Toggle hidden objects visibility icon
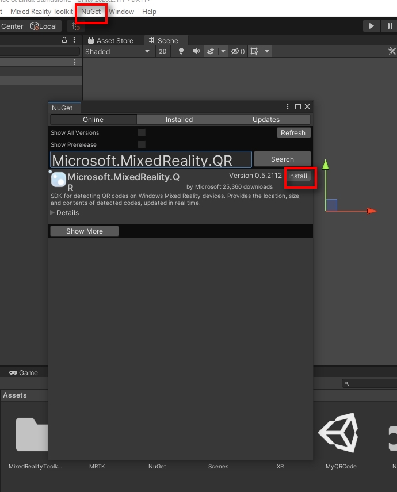The image size is (397, 492). pos(238,51)
